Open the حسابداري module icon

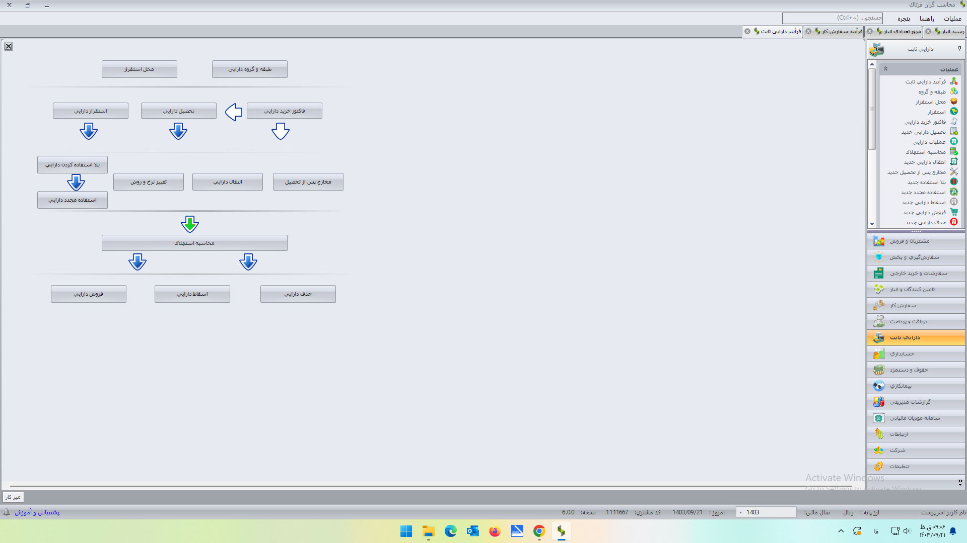click(x=879, y=354)
